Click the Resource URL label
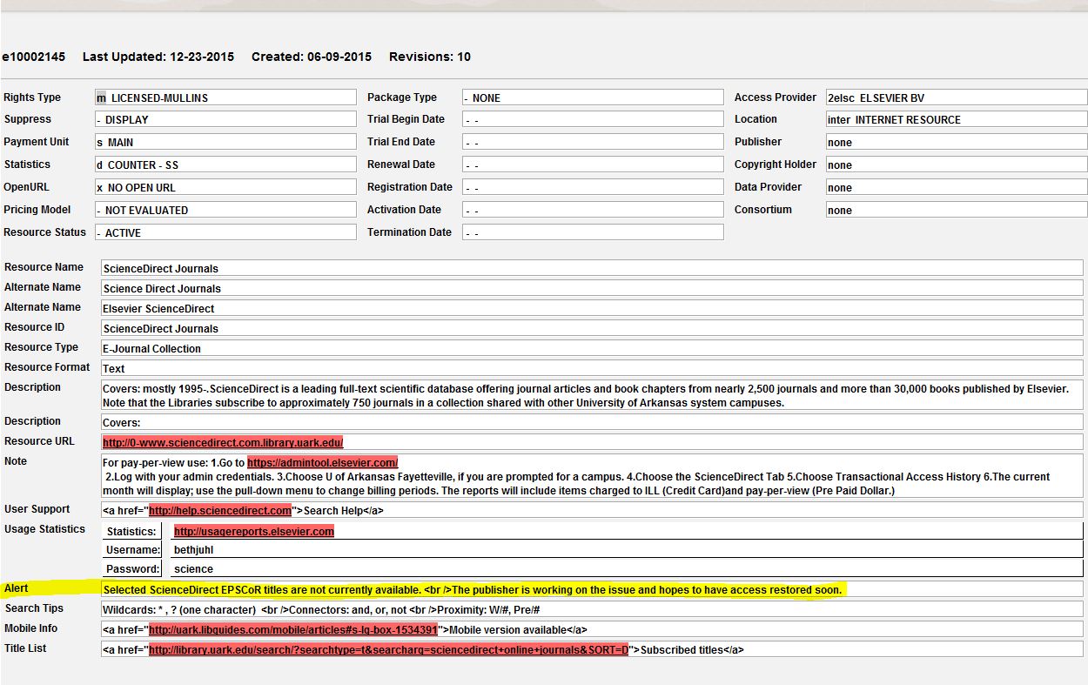The image size is (1088, 685). [40, 440]
